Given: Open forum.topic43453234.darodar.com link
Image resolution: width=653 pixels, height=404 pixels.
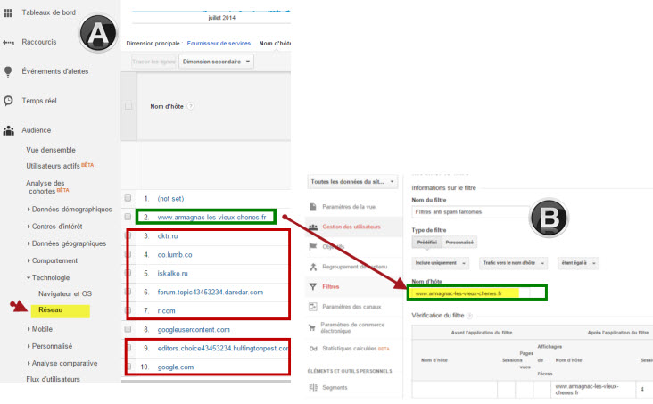Looking at the screenshot, I should click(211, 293).
